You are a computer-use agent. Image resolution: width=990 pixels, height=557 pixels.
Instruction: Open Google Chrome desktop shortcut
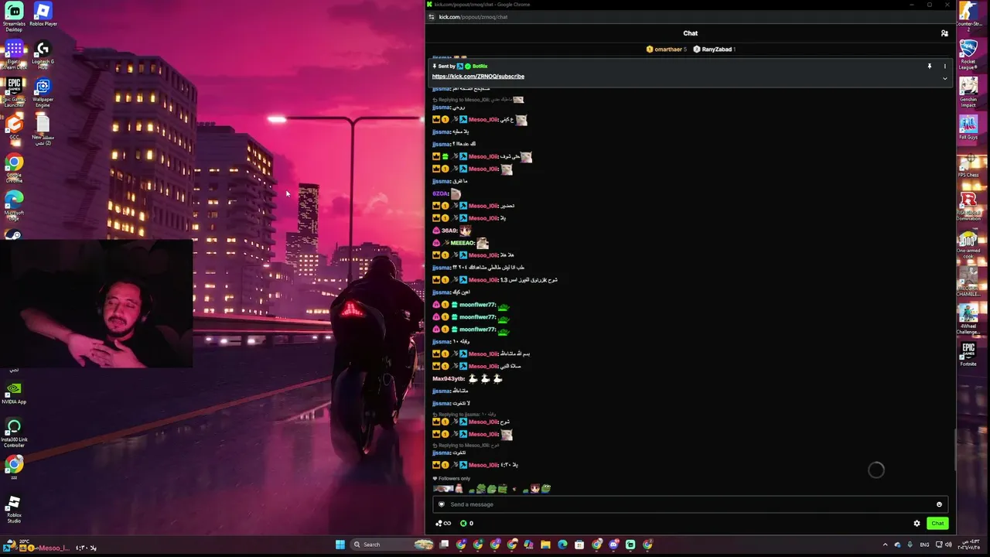14,168
